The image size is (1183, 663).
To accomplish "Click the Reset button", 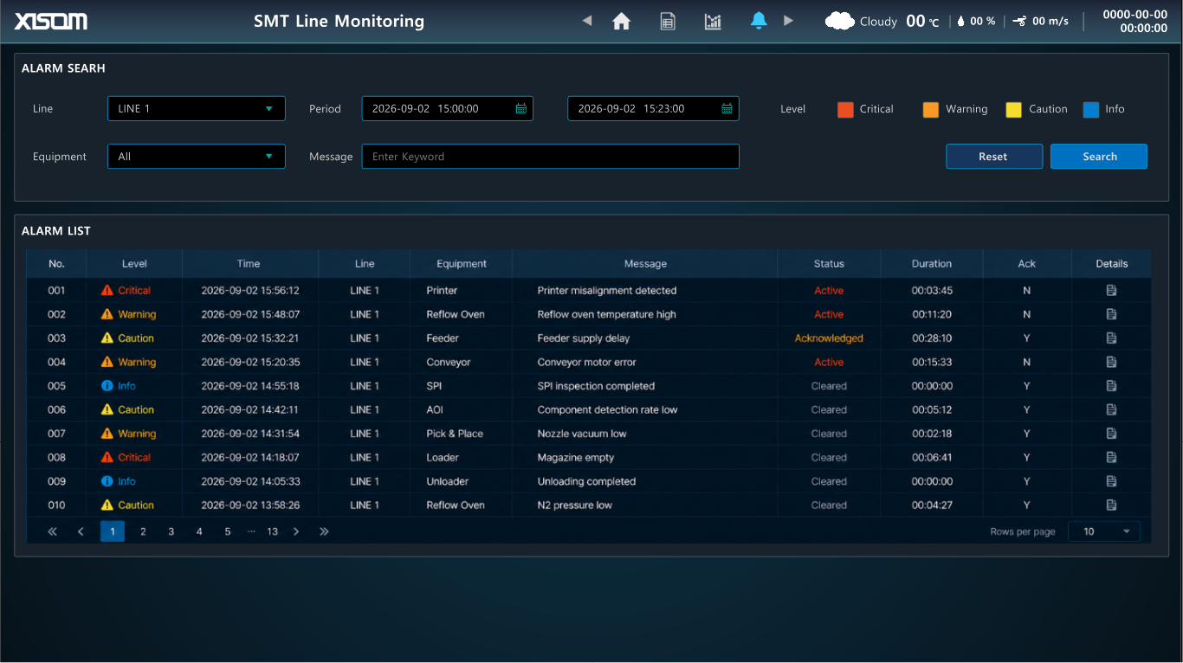I will click(x=994, y=157).
